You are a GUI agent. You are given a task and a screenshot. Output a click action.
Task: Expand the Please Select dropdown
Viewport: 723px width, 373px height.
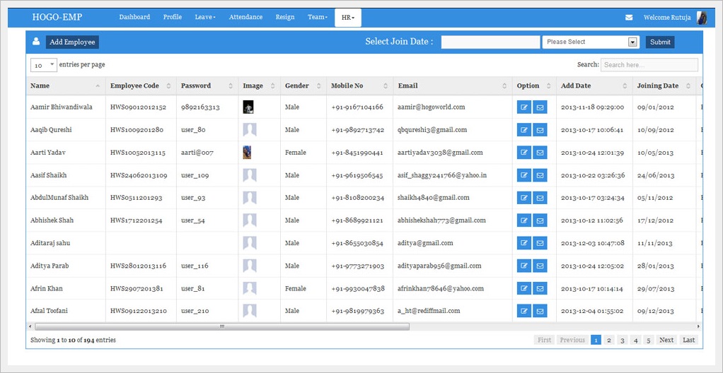pos(591,42)
